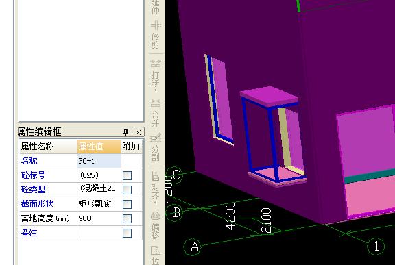Edit the 名称 value PC-1
Image resolution: width=395 pixels, height=265 pixels.
(99, 161)
